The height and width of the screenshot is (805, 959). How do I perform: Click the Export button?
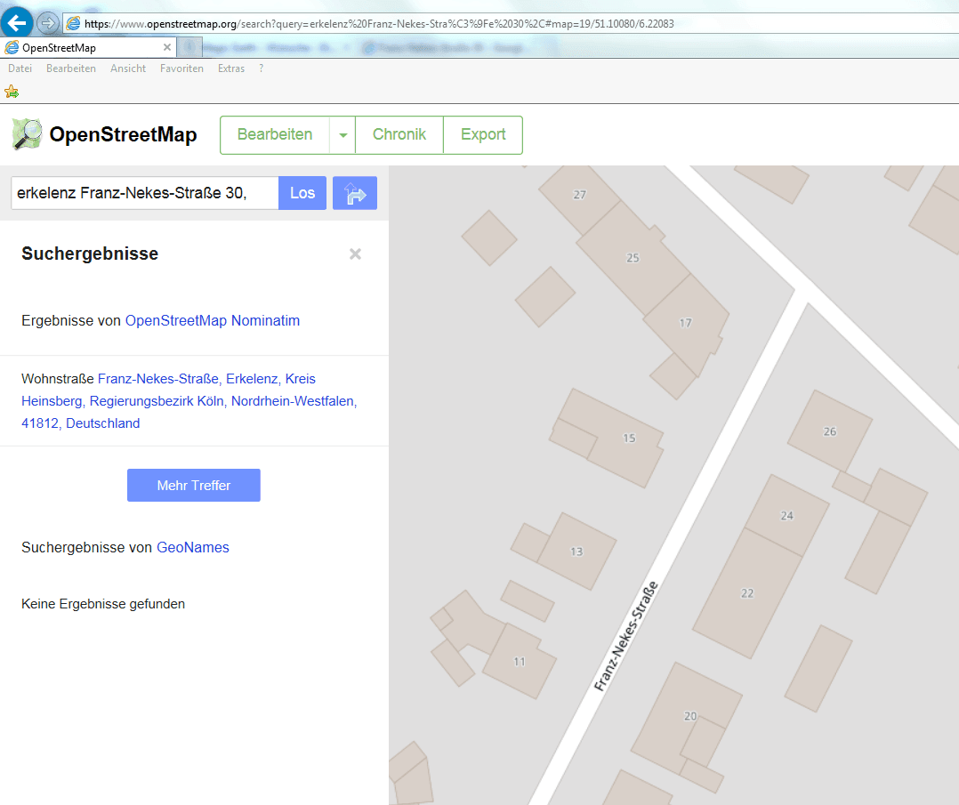[483, 134]
